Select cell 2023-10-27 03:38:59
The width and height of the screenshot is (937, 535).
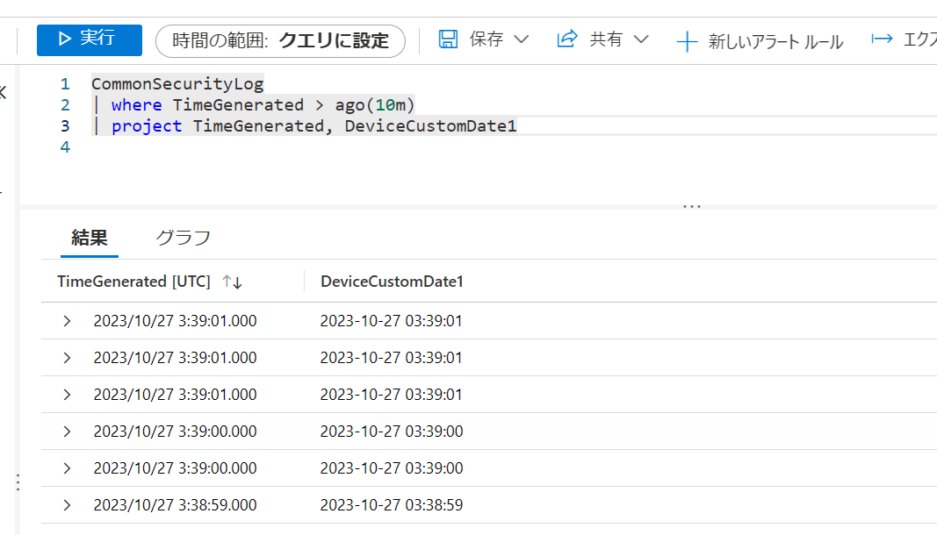[392, 505]
